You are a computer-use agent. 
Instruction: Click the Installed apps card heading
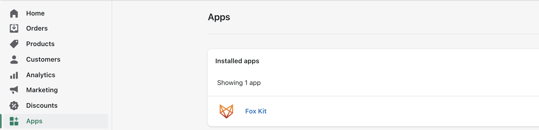coord(237,61)
